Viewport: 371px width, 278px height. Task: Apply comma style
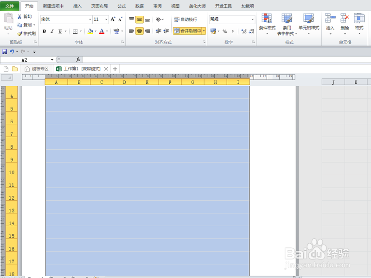[x=233, y=31]
